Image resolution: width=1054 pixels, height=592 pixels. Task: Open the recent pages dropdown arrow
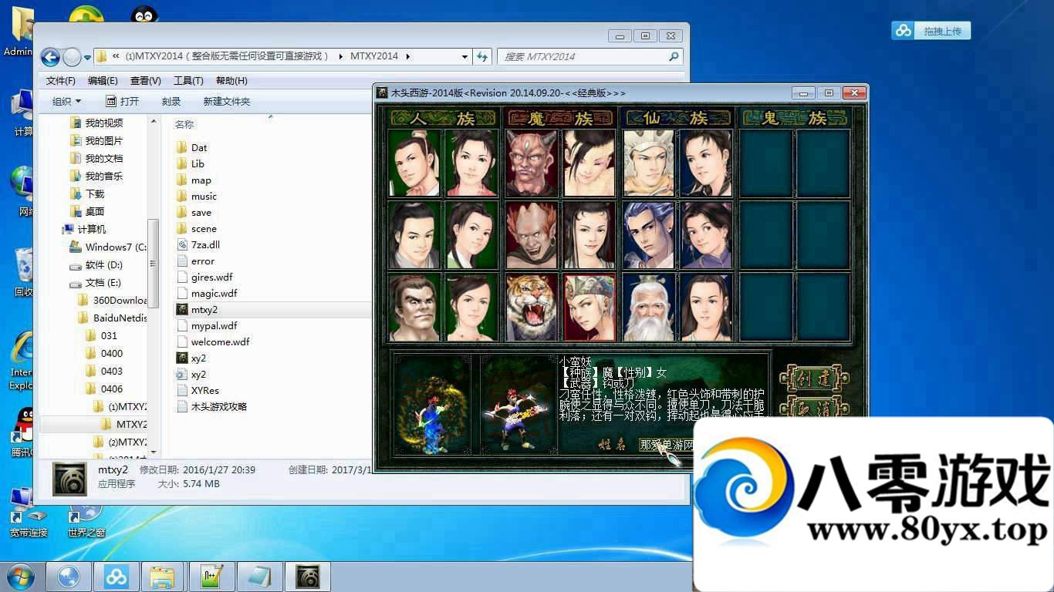pos(87,57)
